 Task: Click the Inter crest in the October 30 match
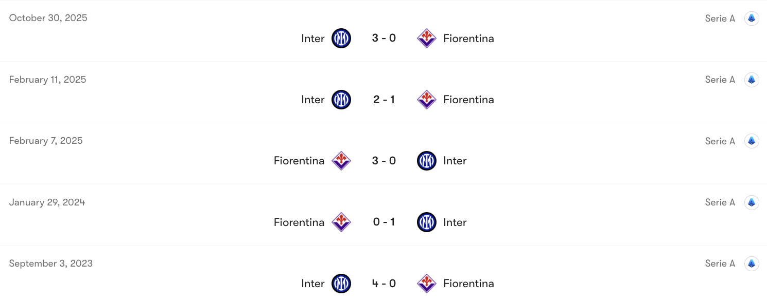tap(341, 38)
